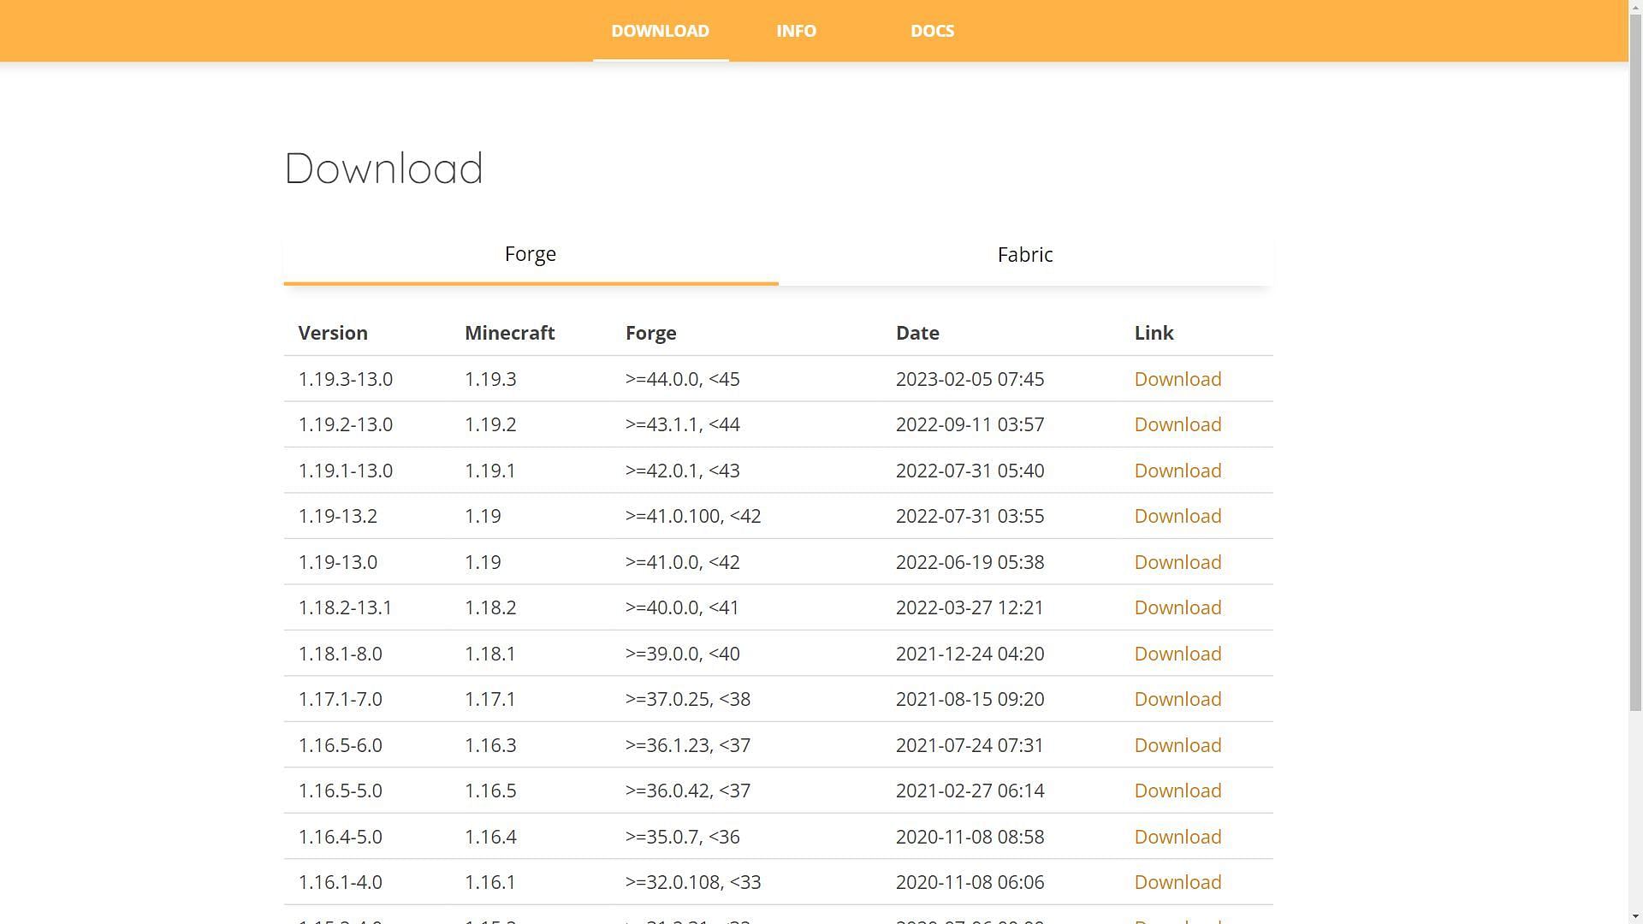Click Download for version 1.19-13.0
The image size is (1643, 924).
click(x=1178, y=562)
